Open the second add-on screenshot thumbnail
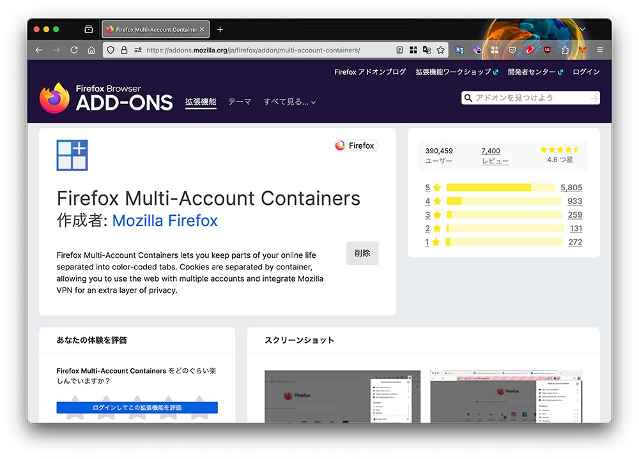Viewport: 639px width, 459px height. tap(506, 396)
